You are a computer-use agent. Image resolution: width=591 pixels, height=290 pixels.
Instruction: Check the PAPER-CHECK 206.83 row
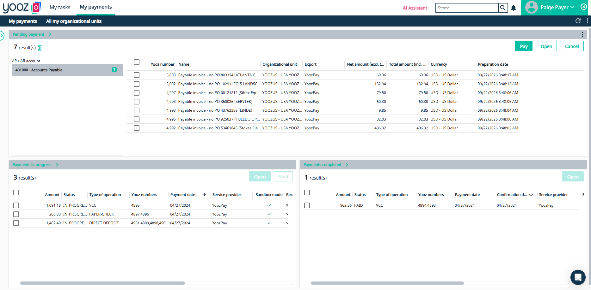pos(16,214)
